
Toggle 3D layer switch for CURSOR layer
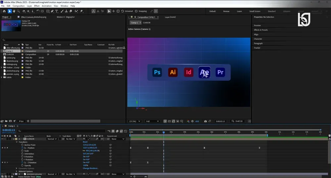click(x=102, y=139)
